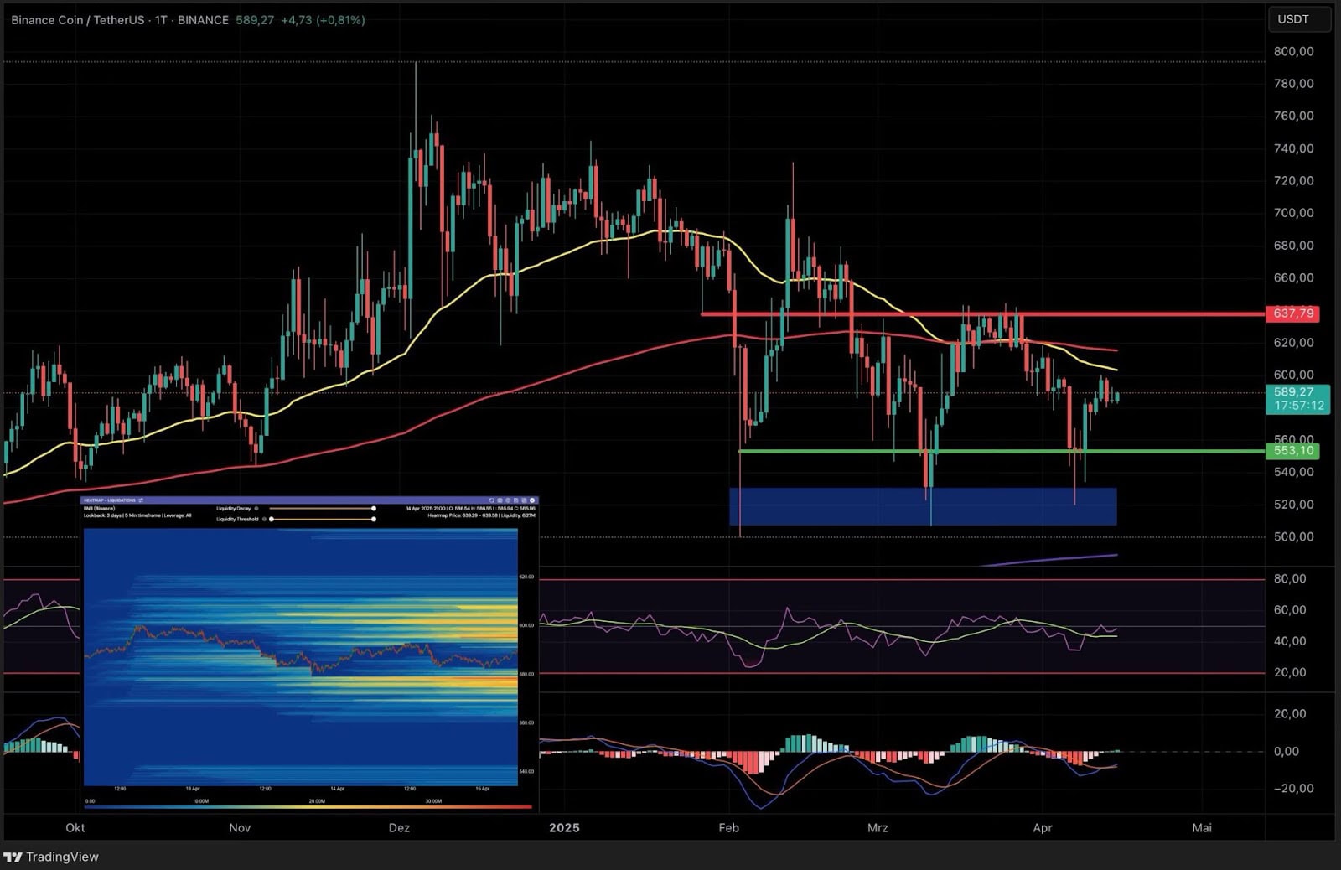Click the −20,00 MACD axis label
Screen dimensions: 1341x870
point(1292,788)
